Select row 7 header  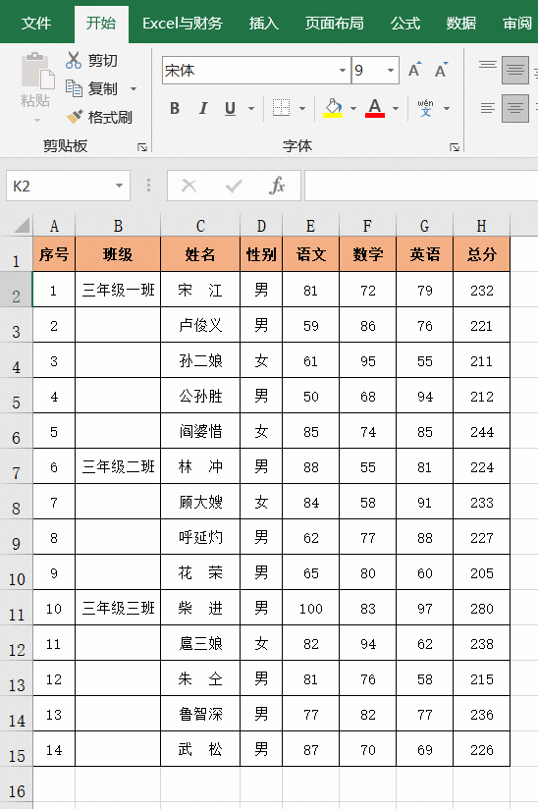(16, 467)
